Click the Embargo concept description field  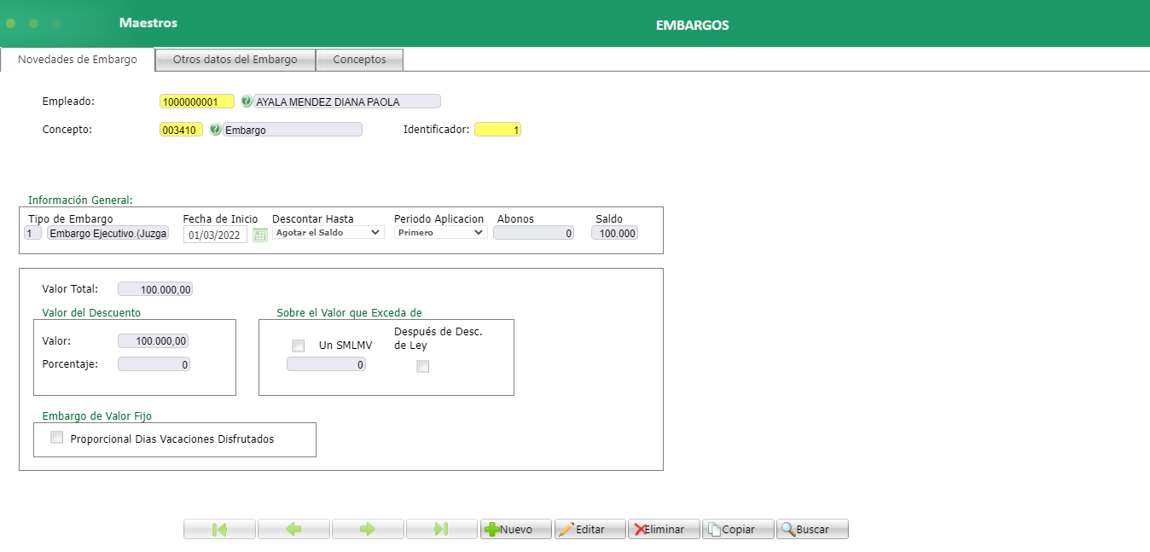coord(293,130)
